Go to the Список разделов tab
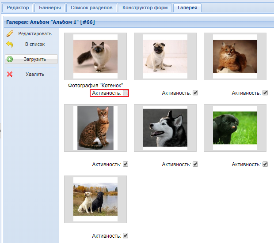Viewport: 274px width, 243px height. [92, 8]
